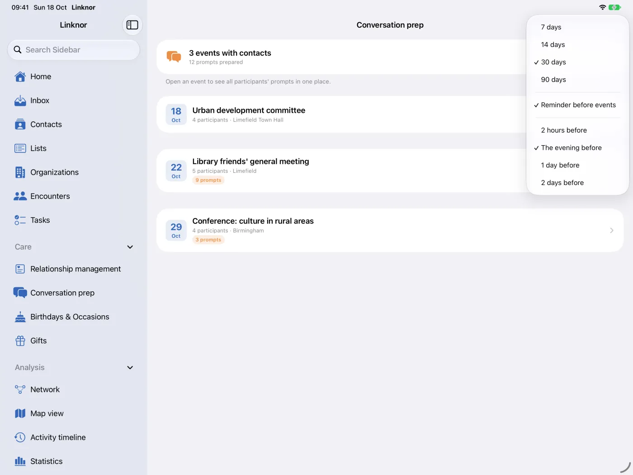Click the Network nodes icon

20,389
